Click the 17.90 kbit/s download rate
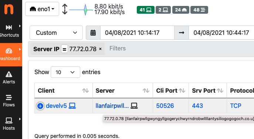 click(109, 12)
